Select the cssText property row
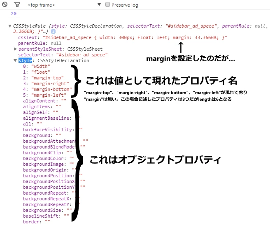270x225 pixels. tap(122, 37)
